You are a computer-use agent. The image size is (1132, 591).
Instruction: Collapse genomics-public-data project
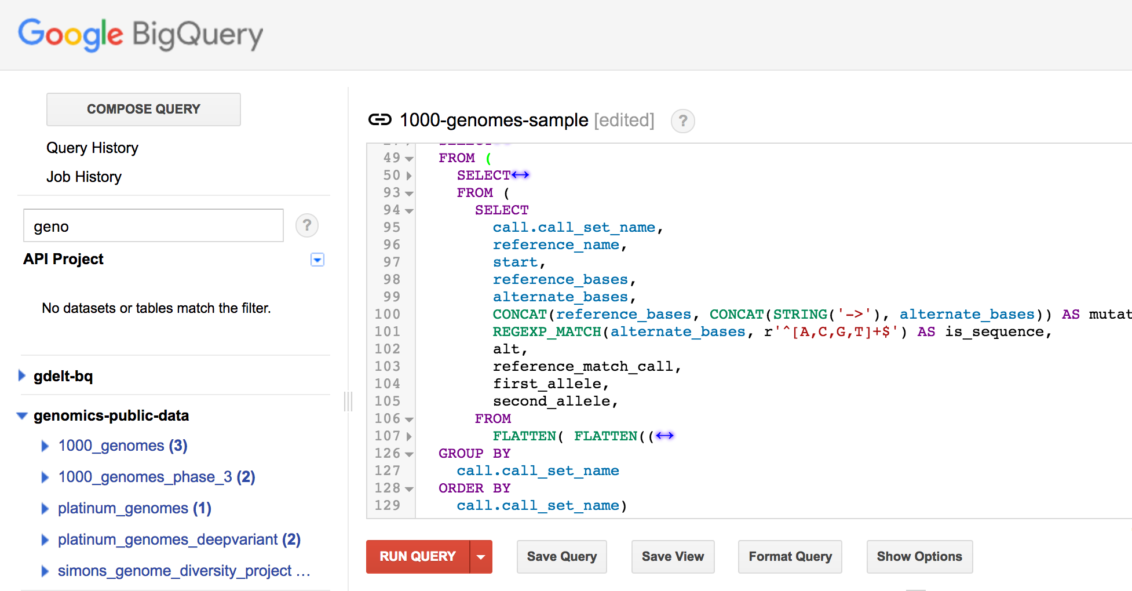23,415
